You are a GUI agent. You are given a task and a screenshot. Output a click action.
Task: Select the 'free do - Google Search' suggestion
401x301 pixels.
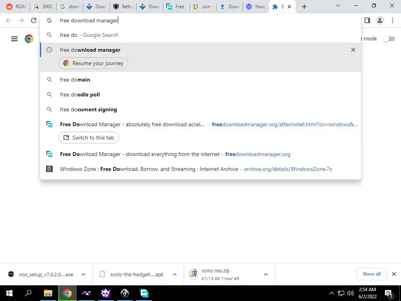click(200, 35)
